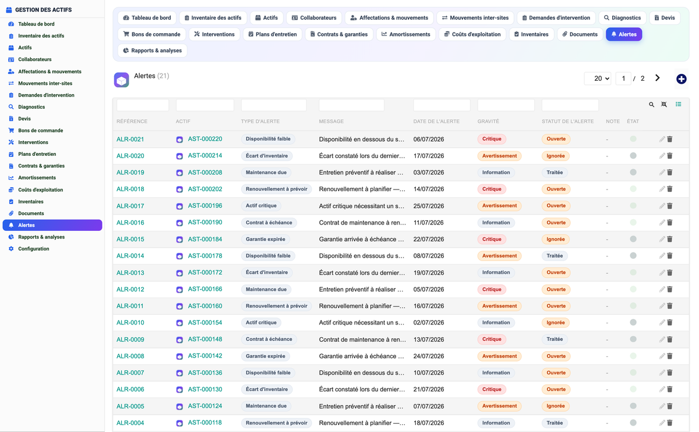Toggle état indicator for ALR-0020
Screen dimensions: 699x432
(x=633, y=156)
